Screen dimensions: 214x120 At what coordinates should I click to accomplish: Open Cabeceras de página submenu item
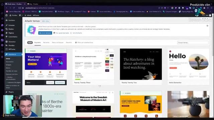pyautogui.click(x=13, y=82)
